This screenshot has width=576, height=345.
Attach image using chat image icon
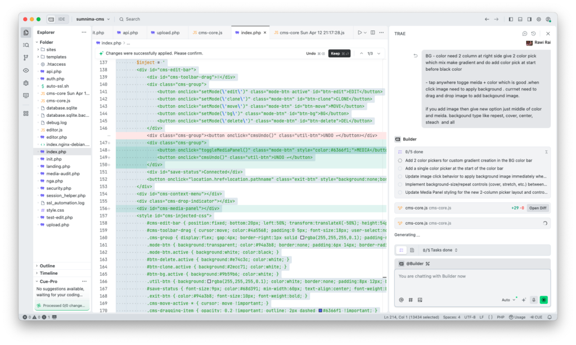point(420,299)
